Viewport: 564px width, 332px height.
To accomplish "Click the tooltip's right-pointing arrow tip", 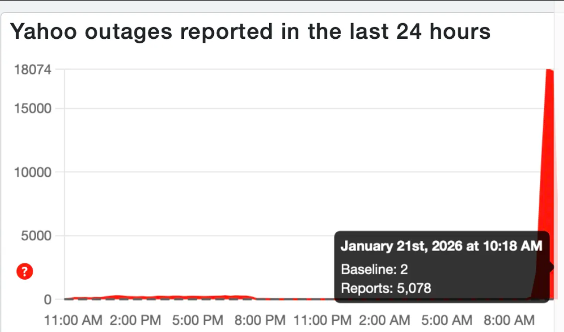I will tap(553, 267).
